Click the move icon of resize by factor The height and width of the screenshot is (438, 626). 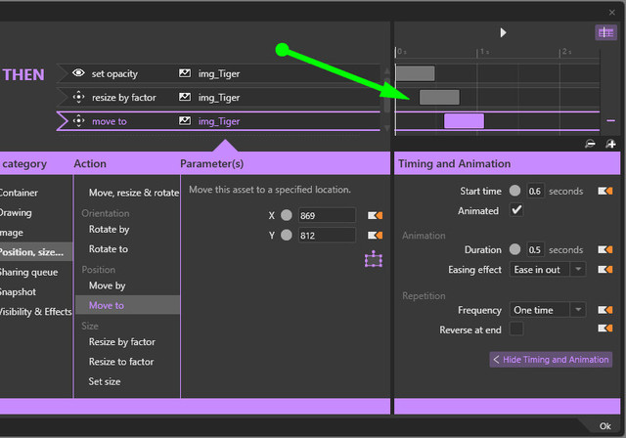[78, 97]
